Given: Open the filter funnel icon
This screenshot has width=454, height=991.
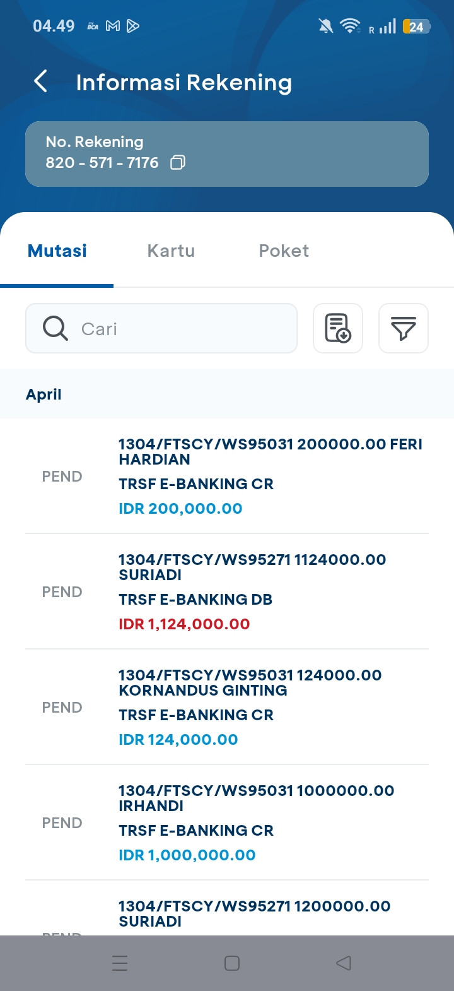Looking at the screenshot, I should 403,328.
